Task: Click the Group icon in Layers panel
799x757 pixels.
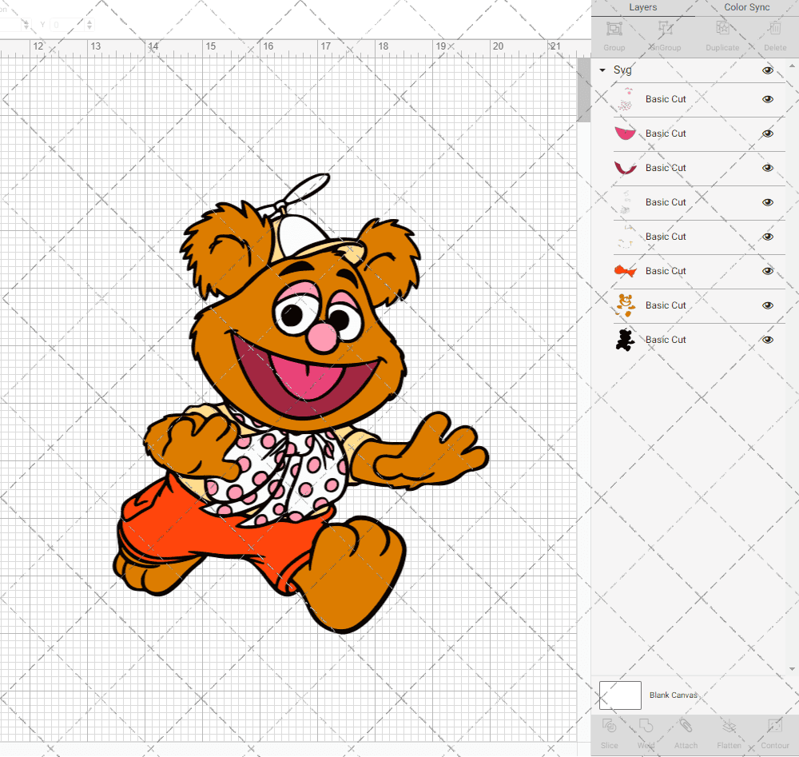Action: click(614, 29)
